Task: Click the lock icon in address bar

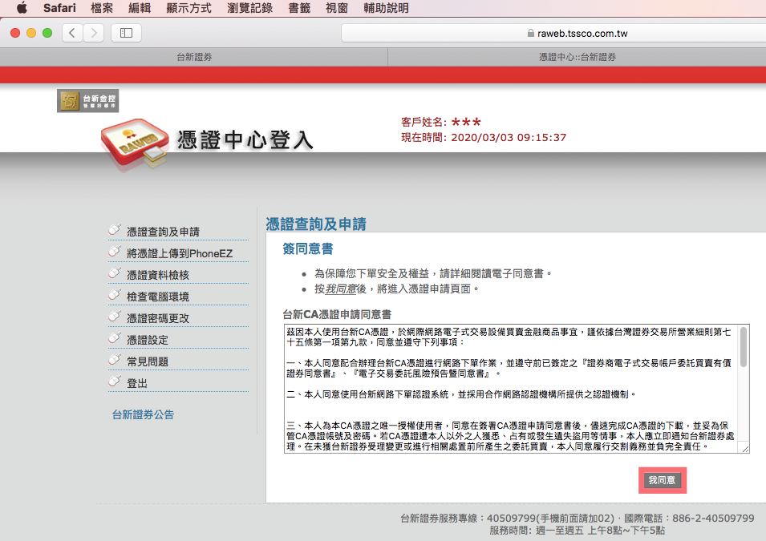Action: [530, 33]
